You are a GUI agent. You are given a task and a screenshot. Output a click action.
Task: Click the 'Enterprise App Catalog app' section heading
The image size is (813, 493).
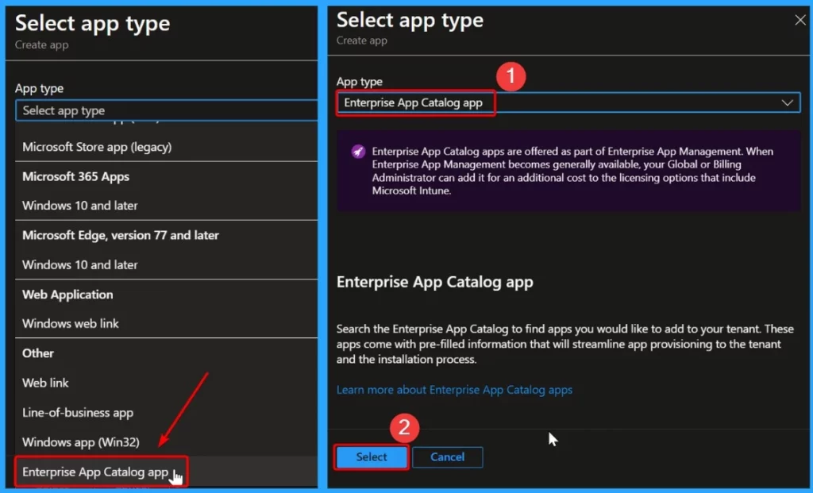coord(434,282)
